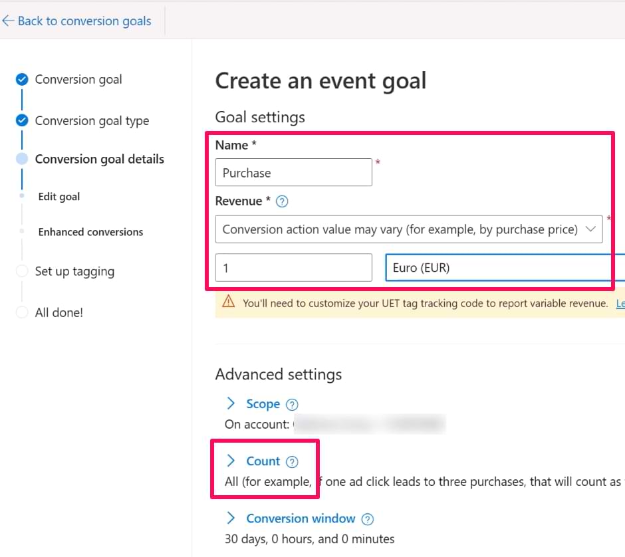Viewport: 625px width, 557px height.
Task: Click the back arrow icon at top left
Action: click(8, 21)
